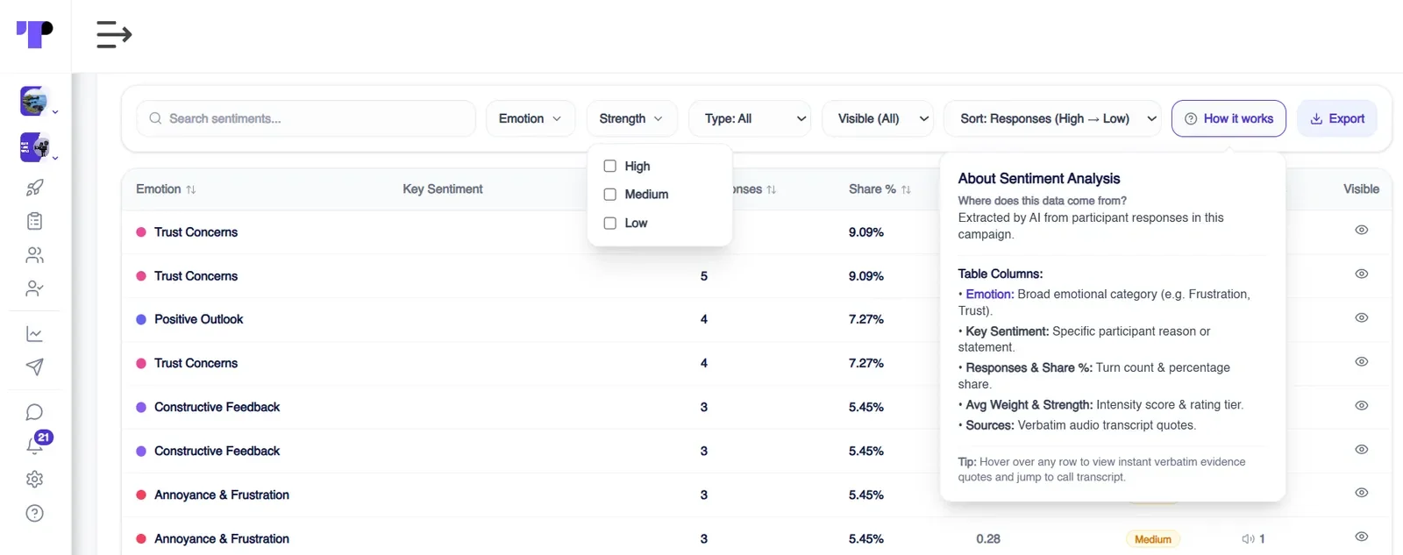Viewport: 1403px width, 555px height.
Task: Open the clipboard icon in the sidebar
Action: [x=35, y=221]
